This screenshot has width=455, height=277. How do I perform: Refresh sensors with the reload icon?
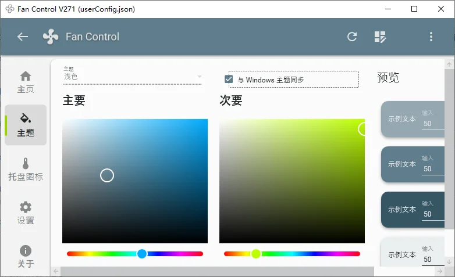click(x=352, y=37)
